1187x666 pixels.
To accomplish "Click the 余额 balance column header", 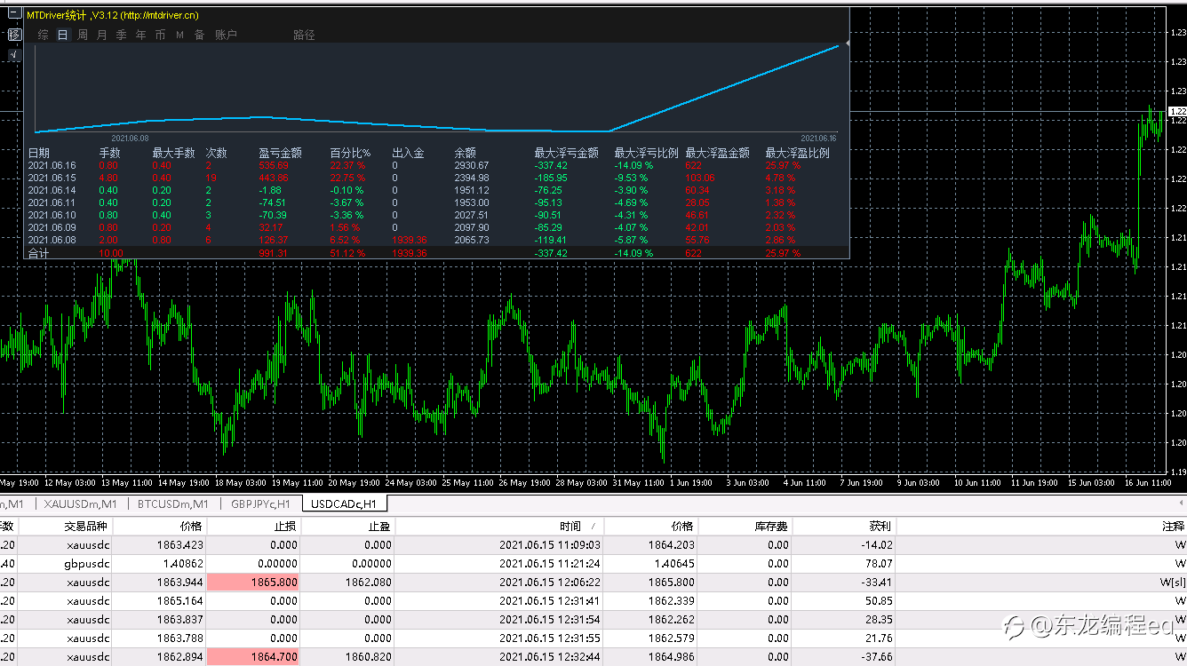I will click(465, 153).
